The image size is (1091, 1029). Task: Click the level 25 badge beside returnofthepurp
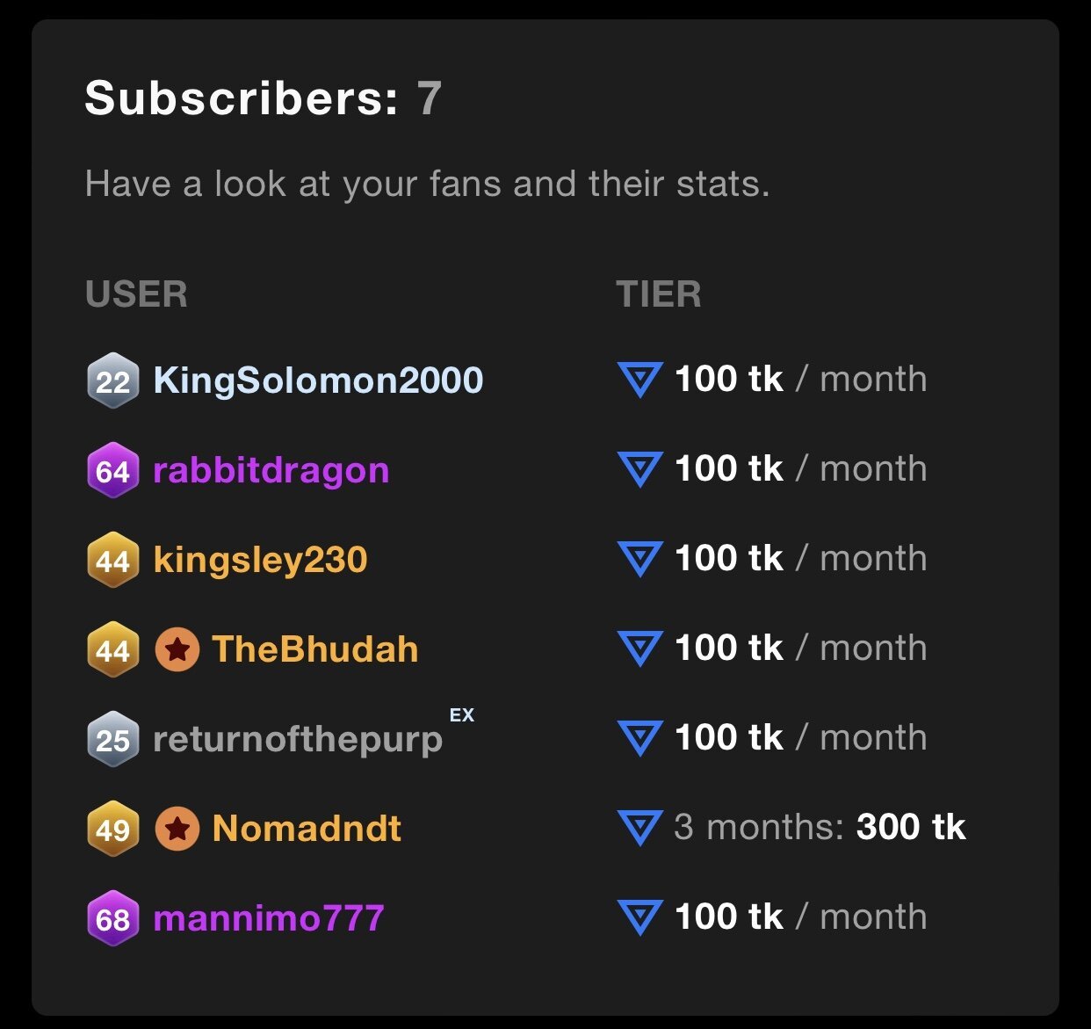pos(113,739)
